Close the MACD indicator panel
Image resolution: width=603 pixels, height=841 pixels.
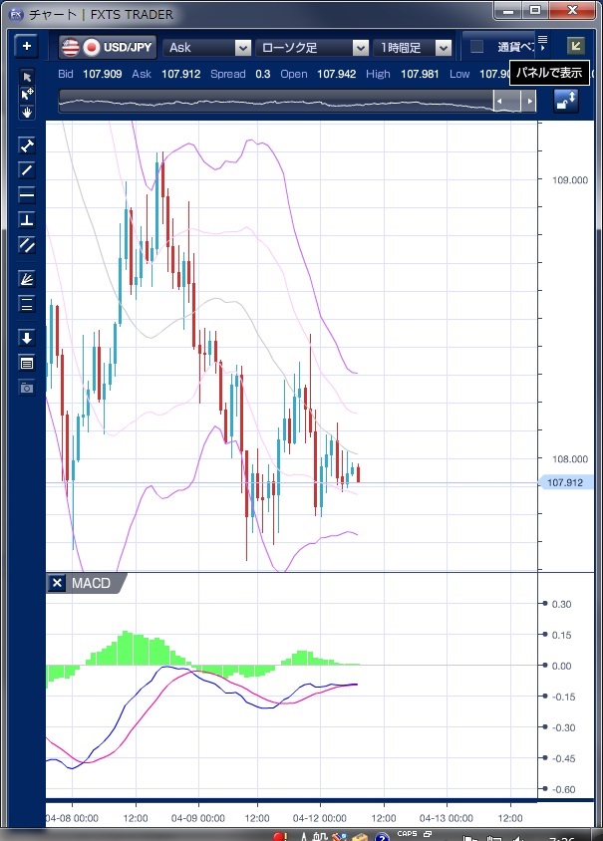pyautogui.click(x=58, y=583)
